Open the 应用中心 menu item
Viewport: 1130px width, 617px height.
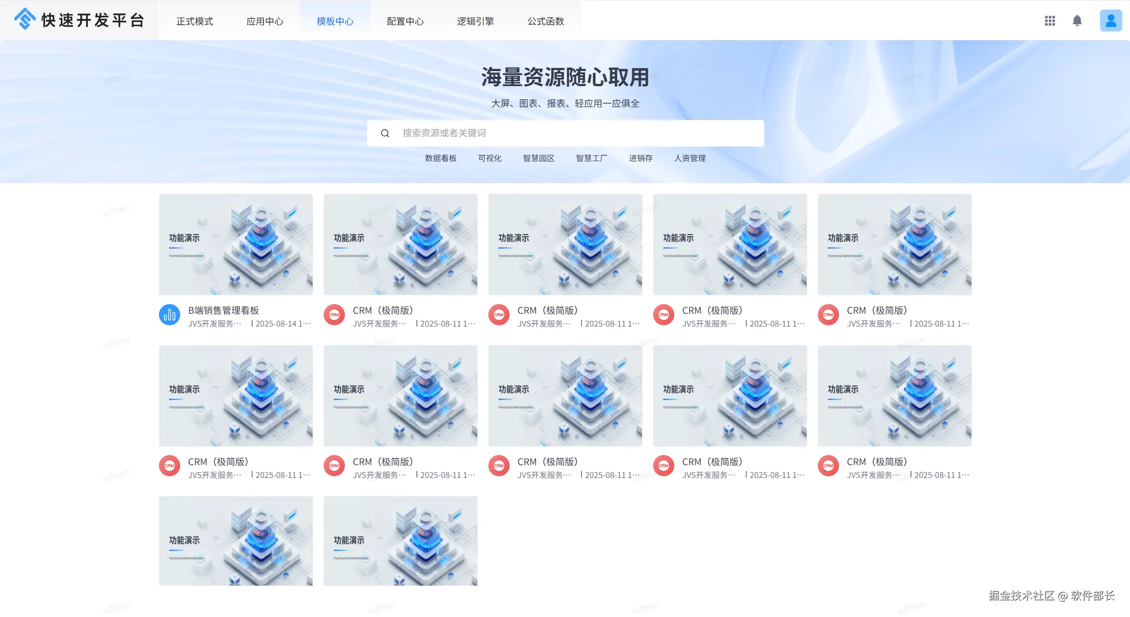[x=265, y=21]
